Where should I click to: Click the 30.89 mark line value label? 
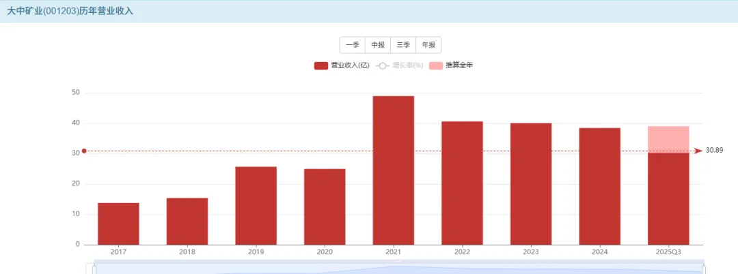[715, 150]
